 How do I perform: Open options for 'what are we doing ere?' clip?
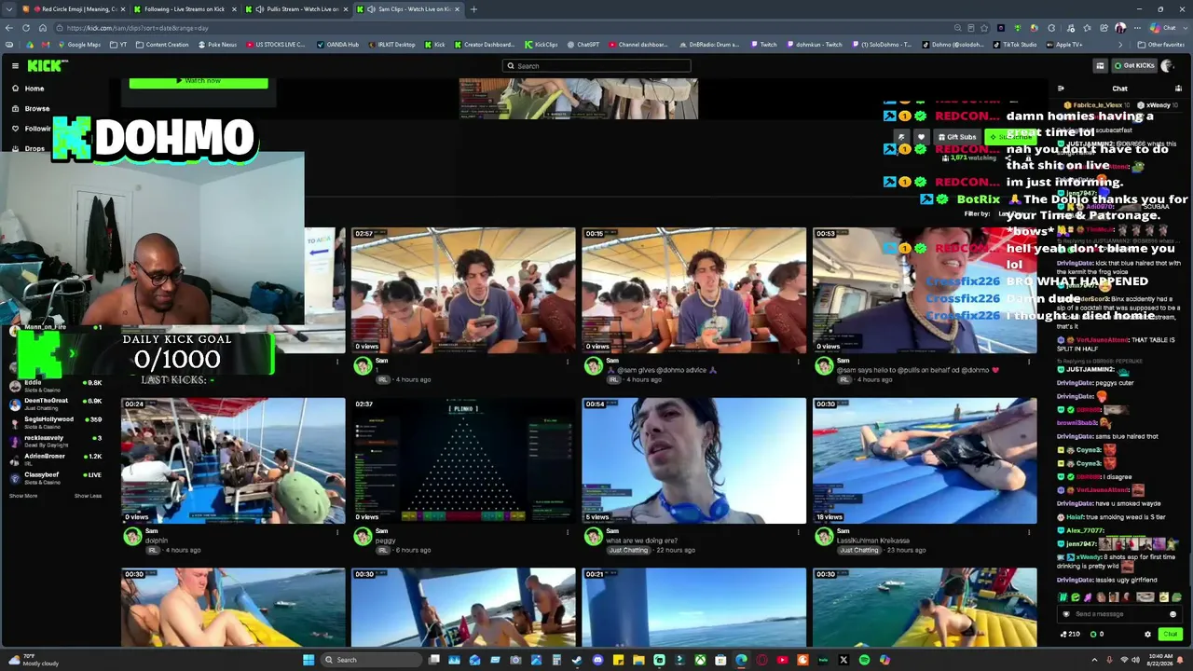[x=799, y=532]
